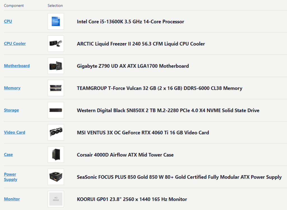Open the Video Card category link
The width and height of the screenshot is (287, 210).
[x=15, y=132]
